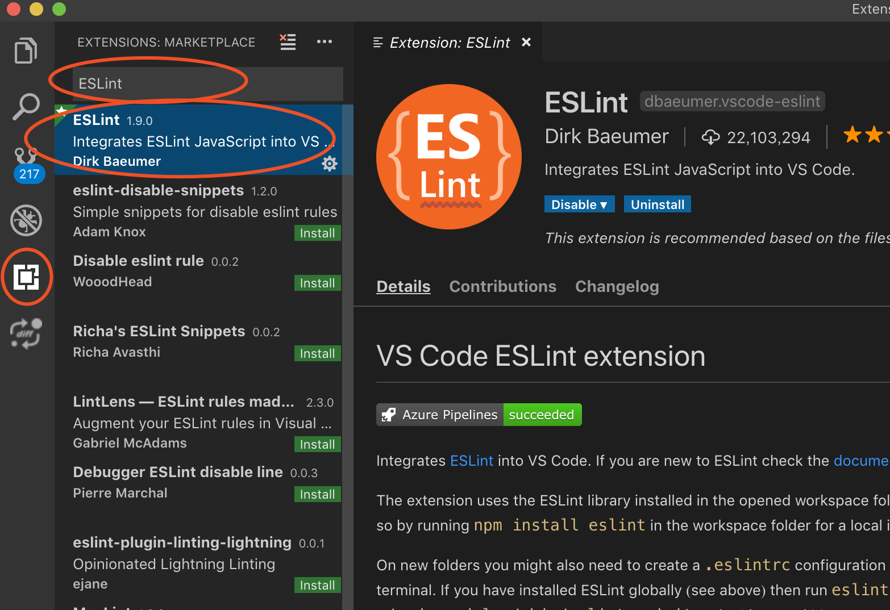Image resolution: width=890 pixels, height=610 pixels.
Task: Close the Extension: ESLint tab
Action: [526, 42]
